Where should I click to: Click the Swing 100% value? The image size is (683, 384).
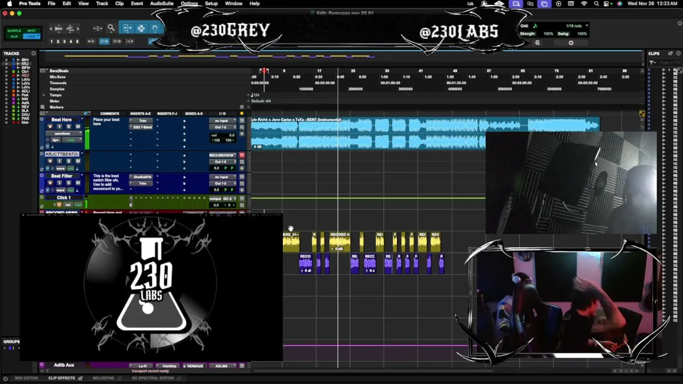point(582,34)
